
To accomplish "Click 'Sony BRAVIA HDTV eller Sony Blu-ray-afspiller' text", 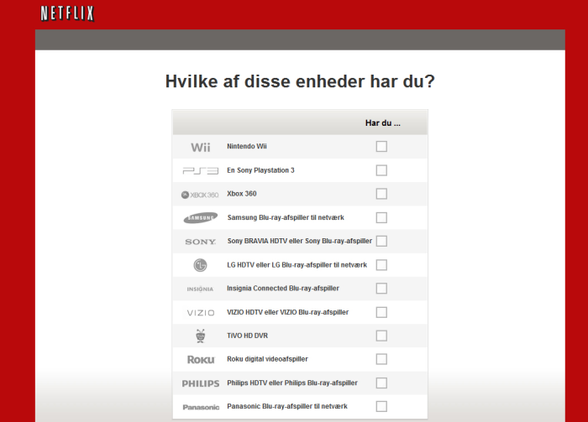I will (x=300, y=241).
